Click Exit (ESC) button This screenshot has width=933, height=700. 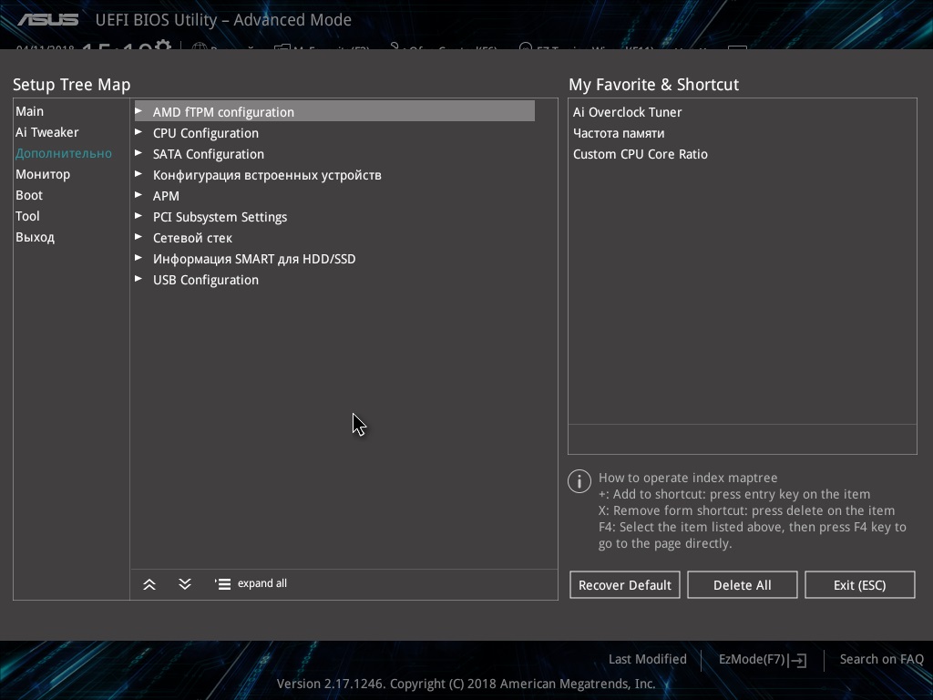[860, 585]
